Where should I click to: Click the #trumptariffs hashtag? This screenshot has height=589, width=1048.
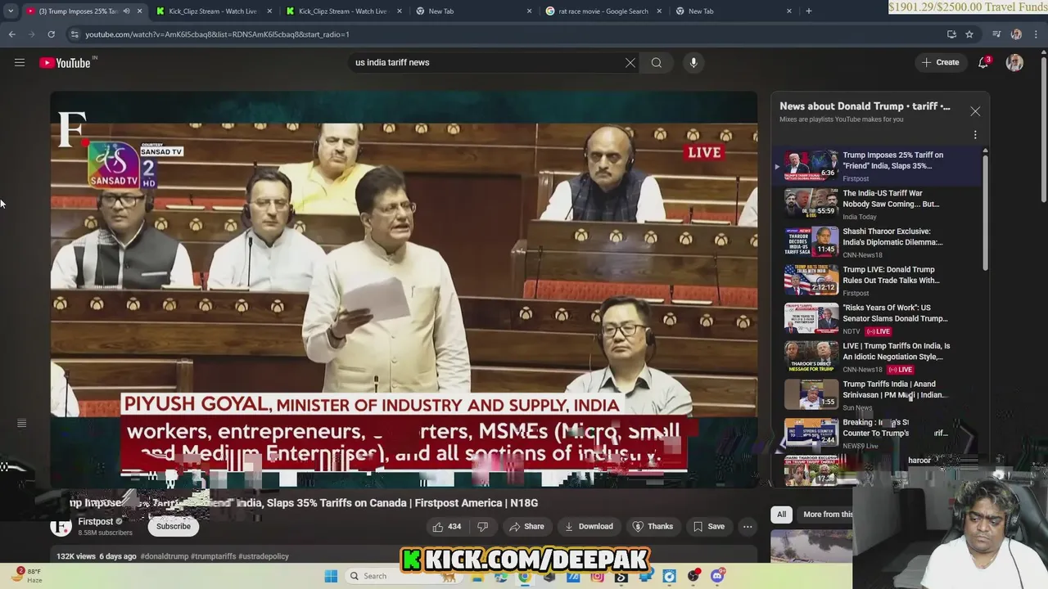pyautogui.click(x=213, y=556)
